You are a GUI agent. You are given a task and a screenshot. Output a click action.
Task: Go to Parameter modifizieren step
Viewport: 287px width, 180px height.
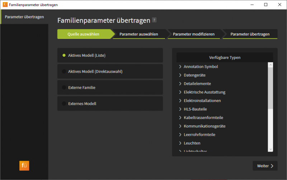click(193, 34)
